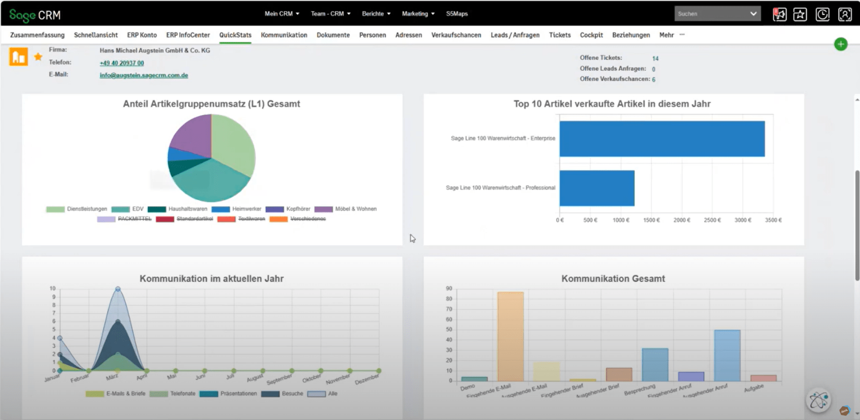Switch to the Tickets tab

point(560,35)
